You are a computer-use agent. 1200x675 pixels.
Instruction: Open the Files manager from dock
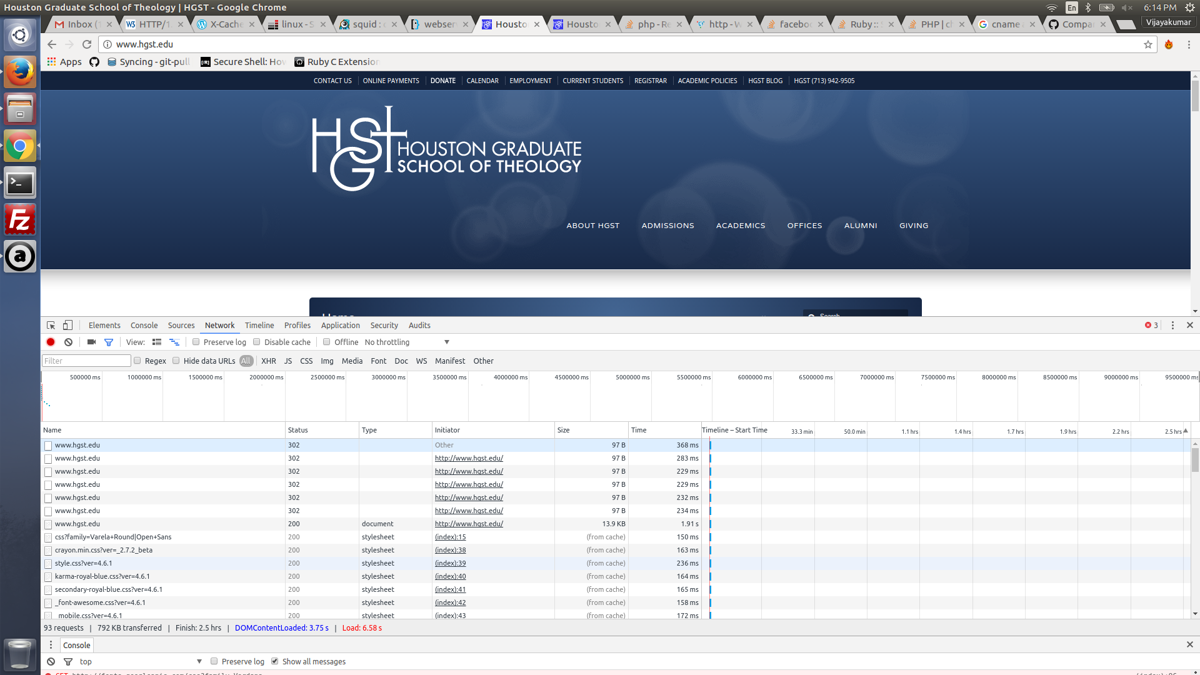(x=20, y=109)
